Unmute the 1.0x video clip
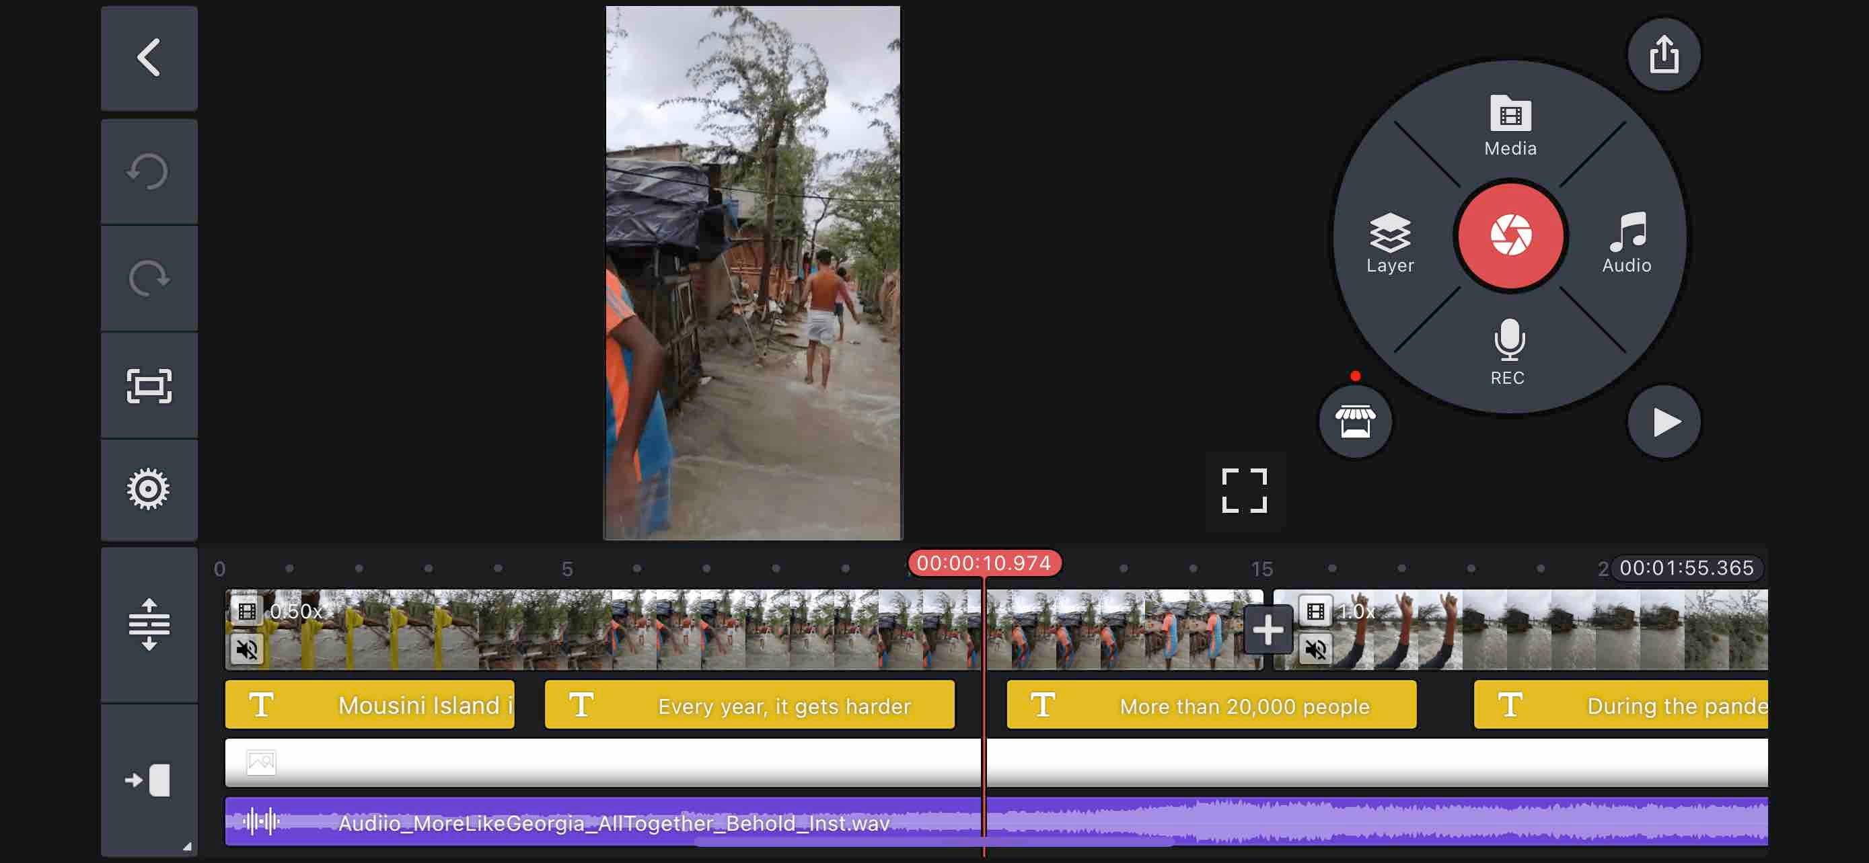The image size is (1869, 863). (1315, 649)
